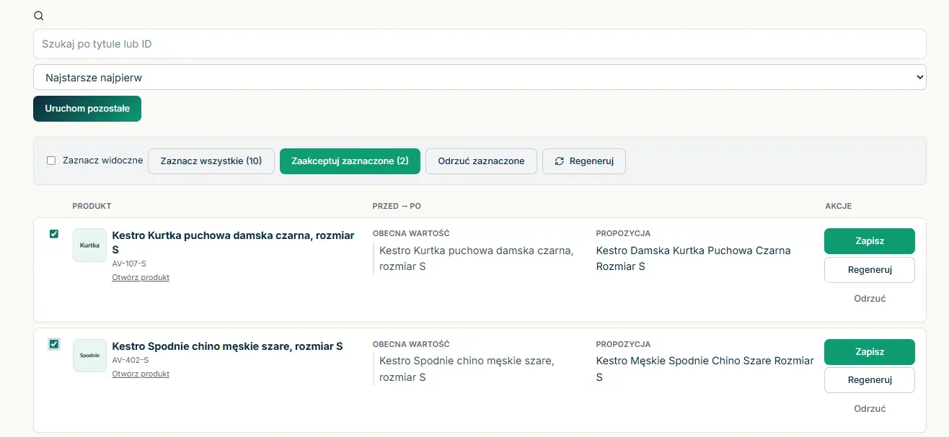
Task: Click the 'PRZED → PO' column header
Action: coord(397,206)
